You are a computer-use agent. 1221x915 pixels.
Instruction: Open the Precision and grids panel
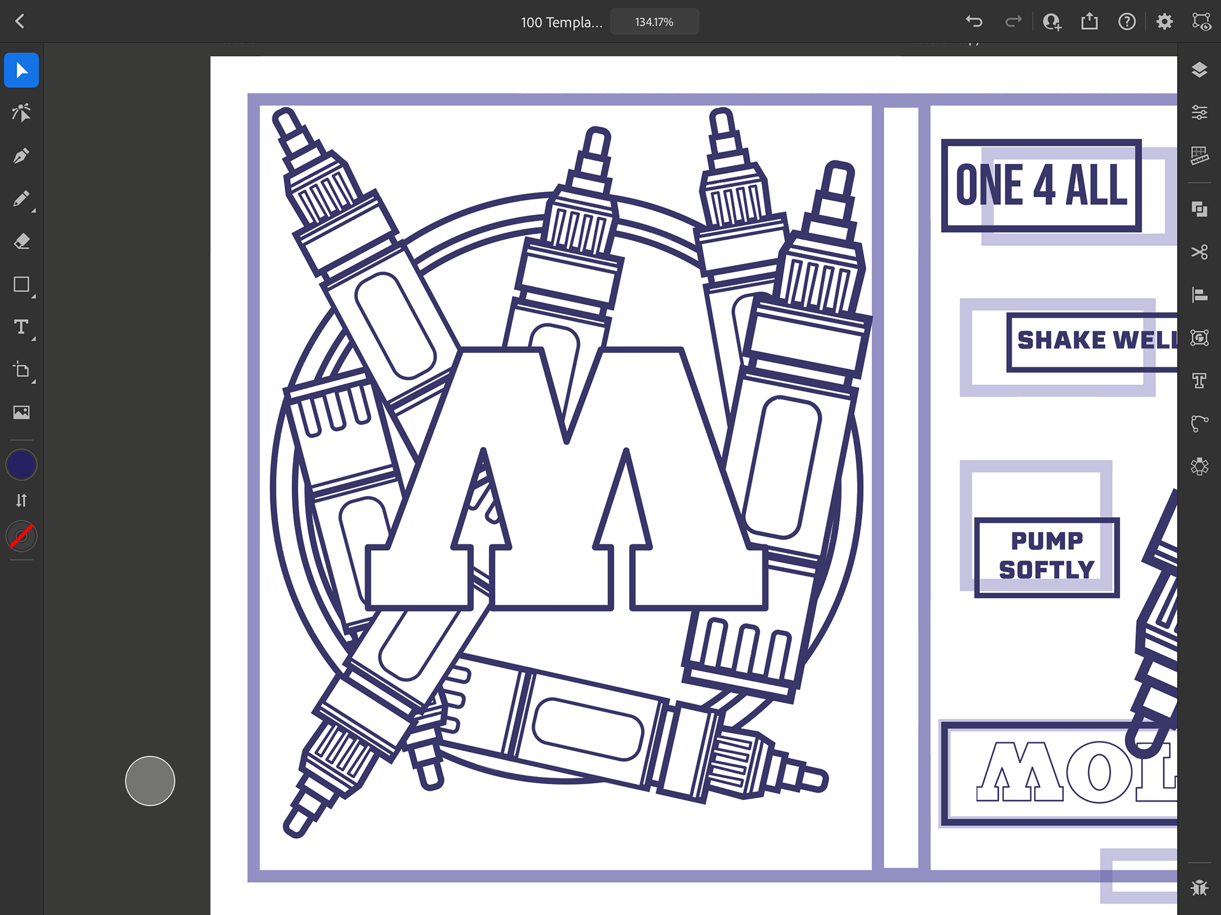[x=1199, y=155]
